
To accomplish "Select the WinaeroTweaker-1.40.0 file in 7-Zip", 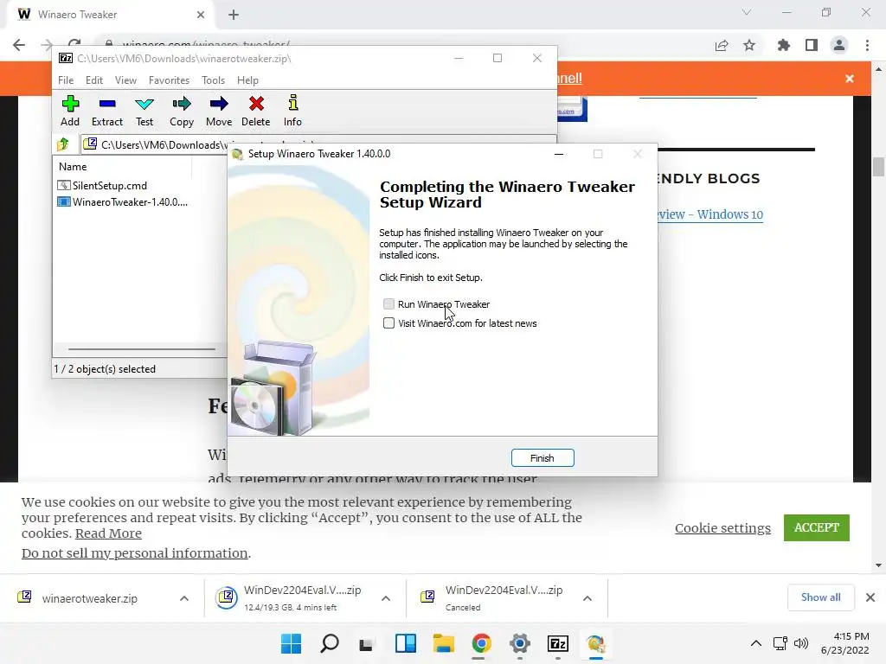I will click(123, 202).
